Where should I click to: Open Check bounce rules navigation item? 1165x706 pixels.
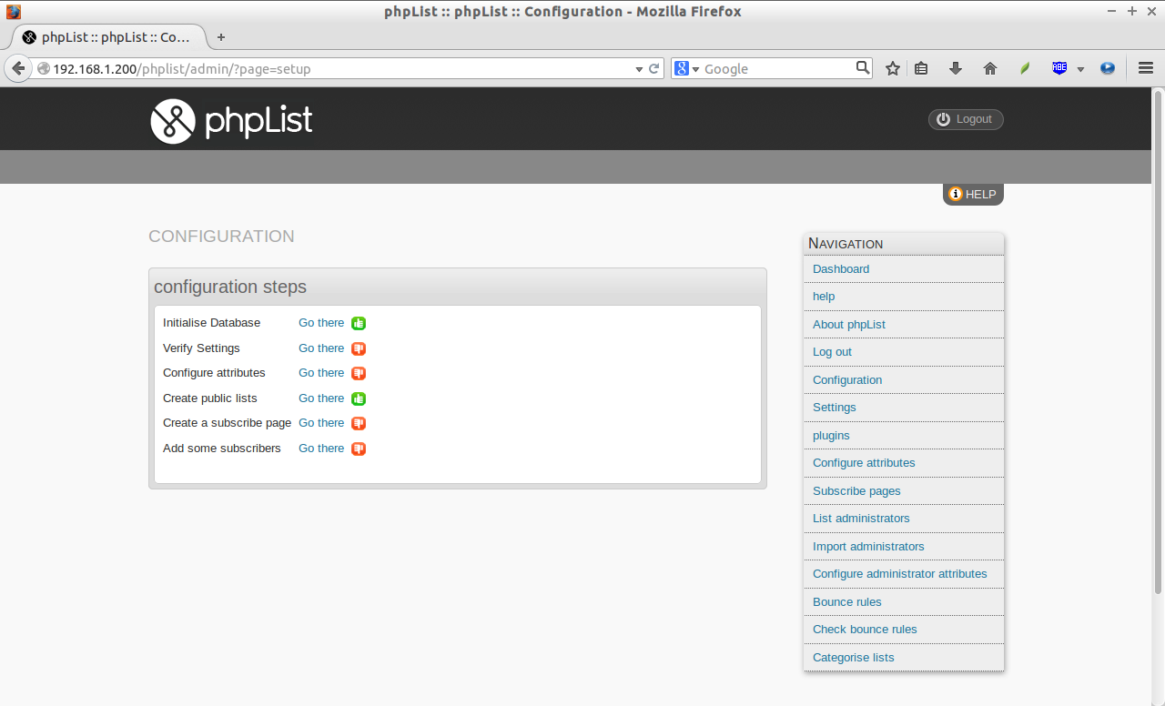point(865,630)
